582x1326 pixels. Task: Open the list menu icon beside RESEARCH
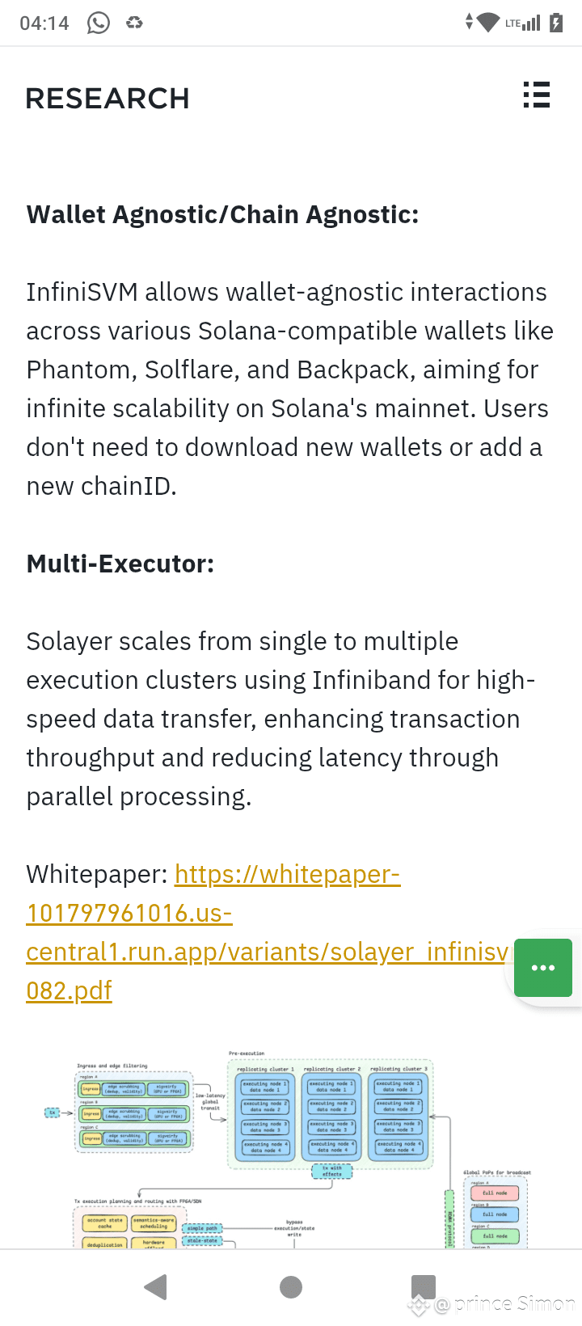point(536,95)
